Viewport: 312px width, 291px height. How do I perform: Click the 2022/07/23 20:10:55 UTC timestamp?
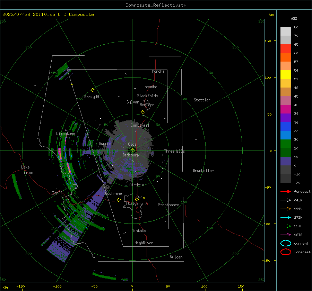48,15
